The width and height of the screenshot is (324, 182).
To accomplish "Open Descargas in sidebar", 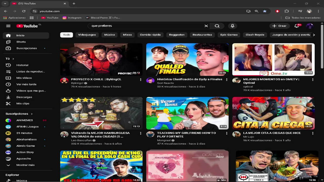I will coord(26,97).
